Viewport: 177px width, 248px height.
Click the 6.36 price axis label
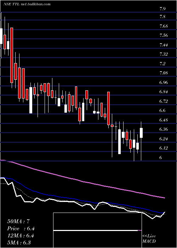pos(164,129)
